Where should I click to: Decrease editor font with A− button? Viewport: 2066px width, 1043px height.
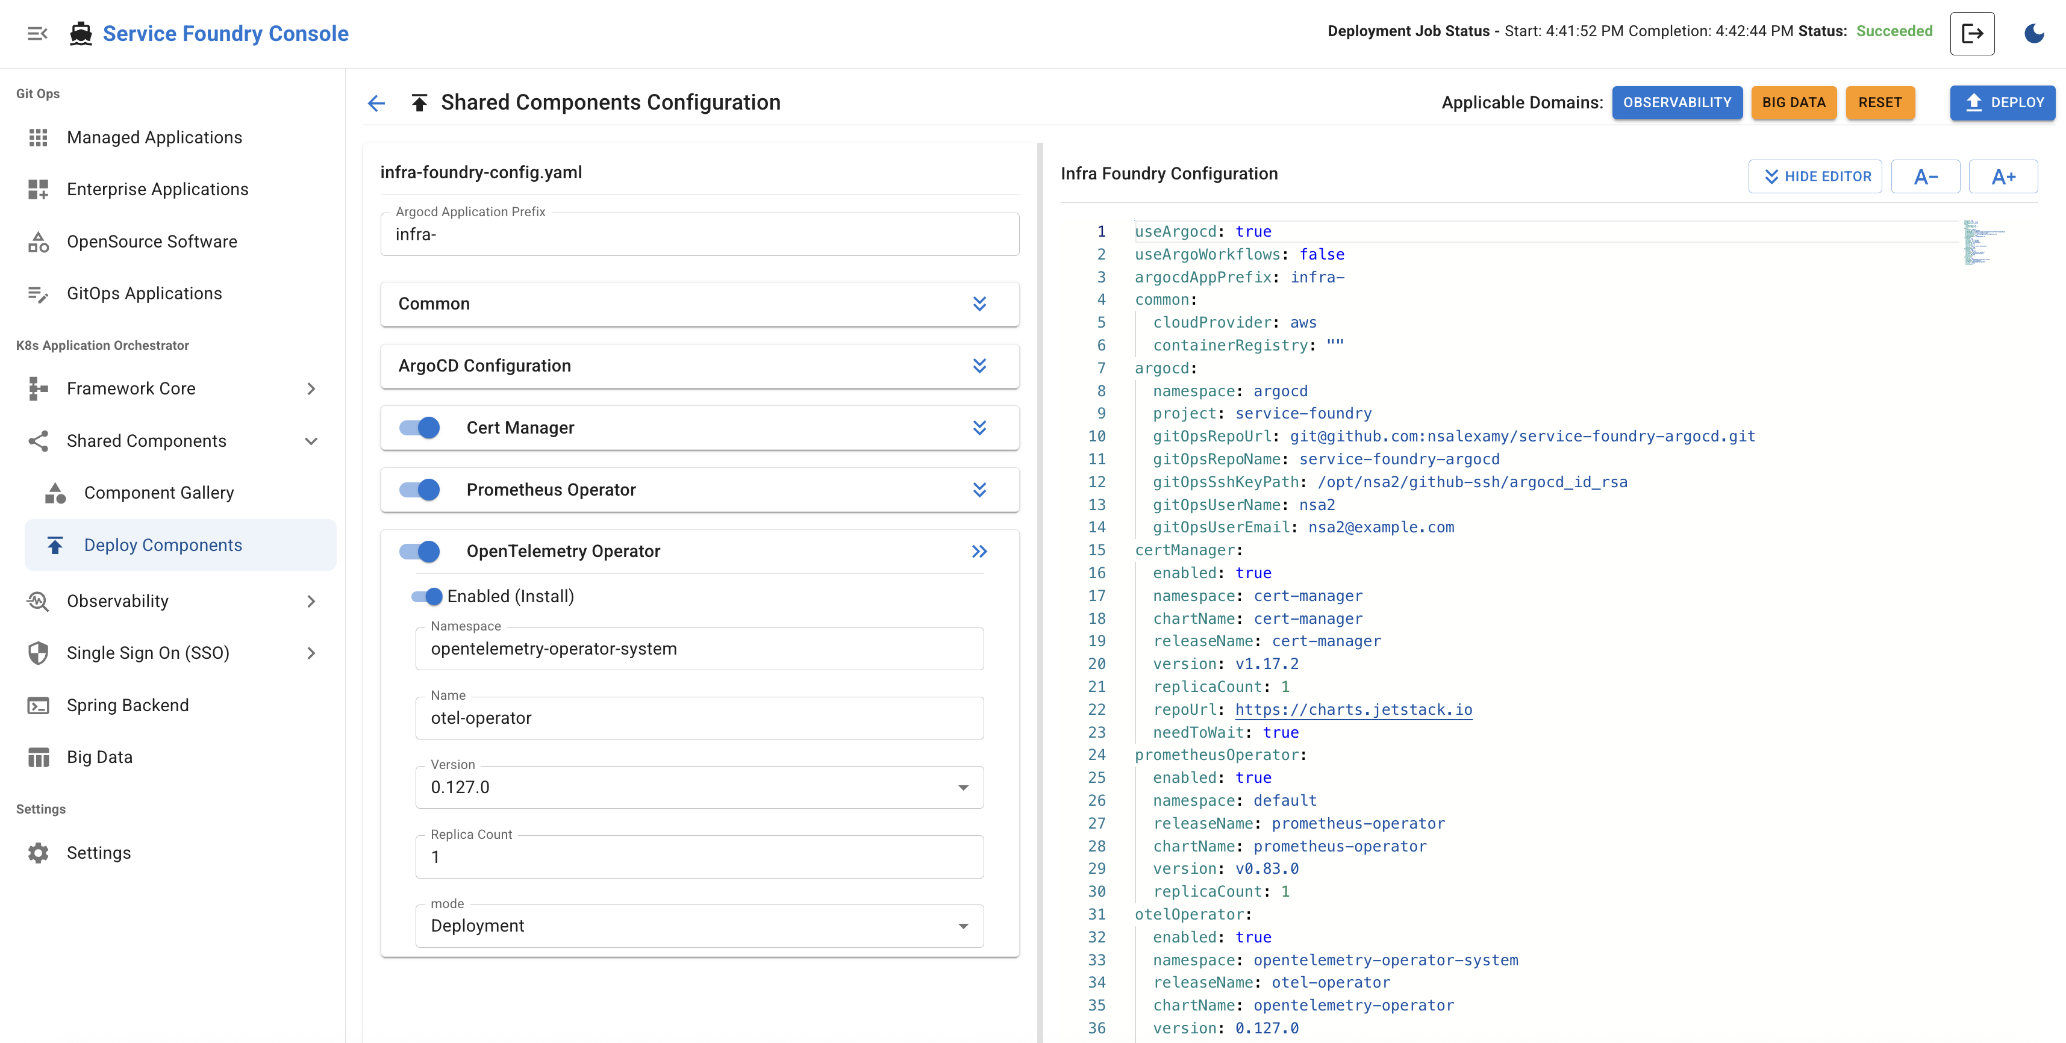point(1925,176)
